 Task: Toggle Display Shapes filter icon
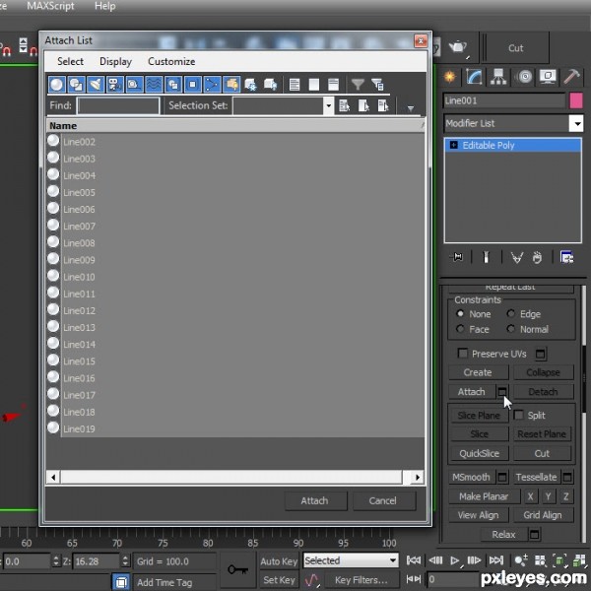76,85
